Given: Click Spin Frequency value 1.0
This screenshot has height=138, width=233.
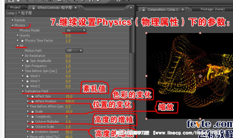Looking at the screenshot, I should pyautogui.click(x=68, y=66).
